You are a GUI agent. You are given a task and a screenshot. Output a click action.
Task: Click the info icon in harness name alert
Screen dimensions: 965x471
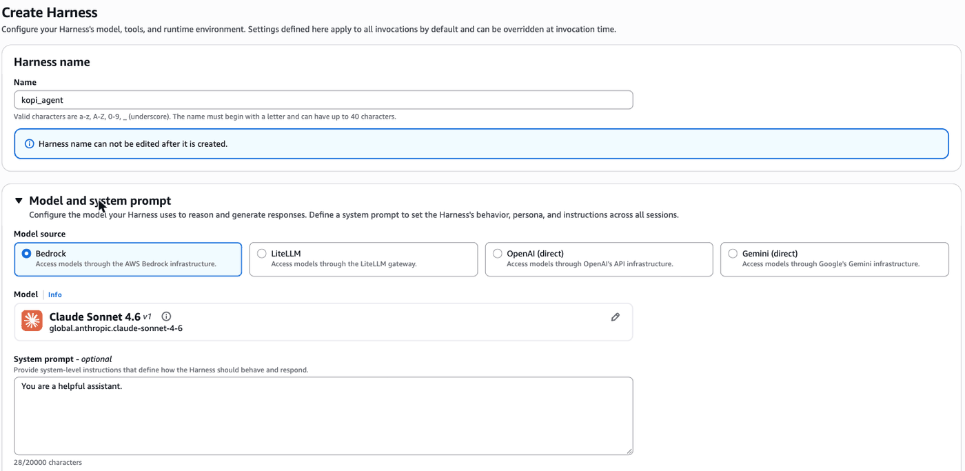coord(30,144)
